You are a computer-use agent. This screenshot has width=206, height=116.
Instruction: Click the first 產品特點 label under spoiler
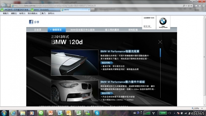coord(107,63)
